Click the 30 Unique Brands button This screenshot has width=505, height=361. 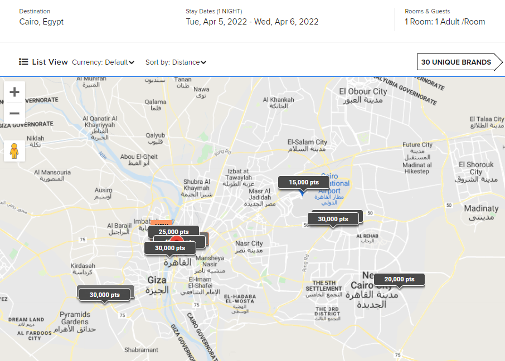coord(459,62)
